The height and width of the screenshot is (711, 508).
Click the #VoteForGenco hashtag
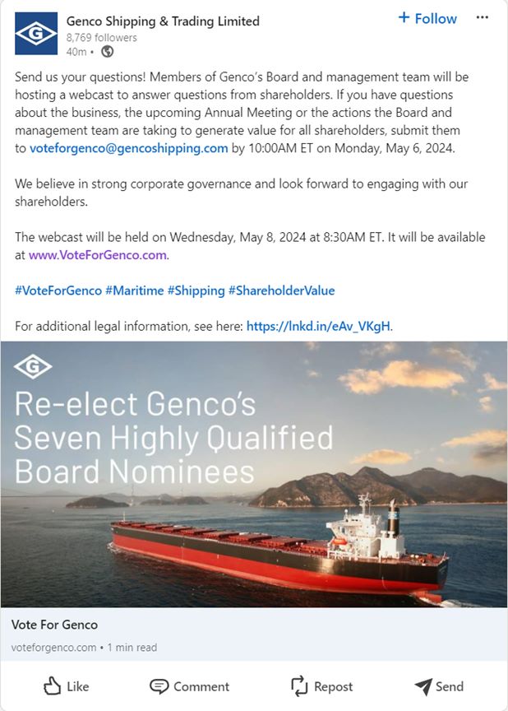(x=58, y=290)
